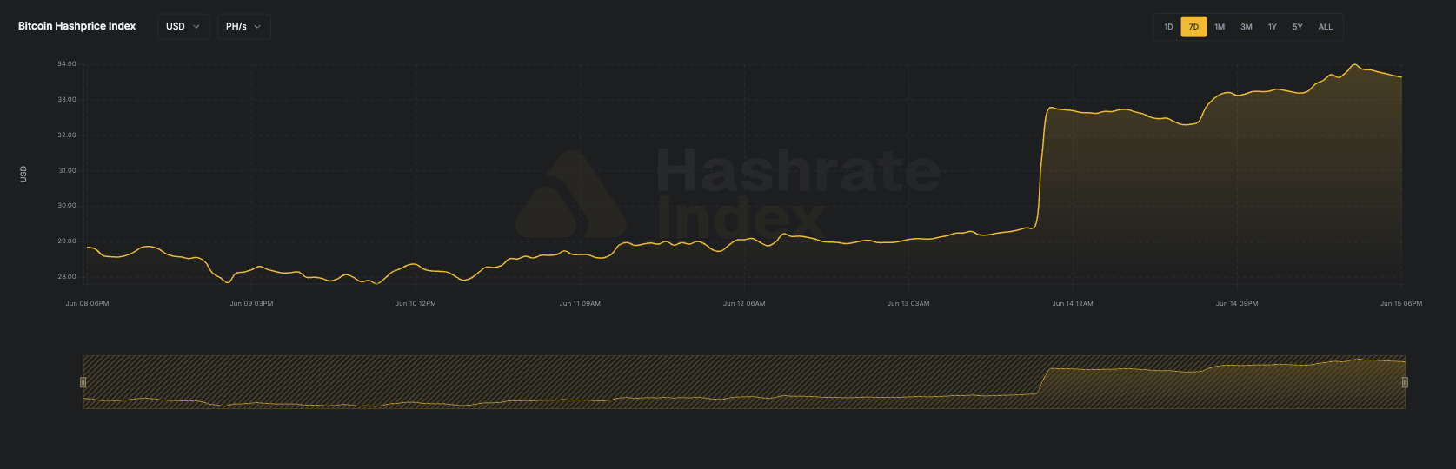
Task: Select the 1M time range
Action: click(x=1220, y=27)
